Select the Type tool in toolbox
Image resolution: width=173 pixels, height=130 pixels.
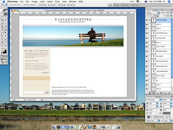[6, 36]
